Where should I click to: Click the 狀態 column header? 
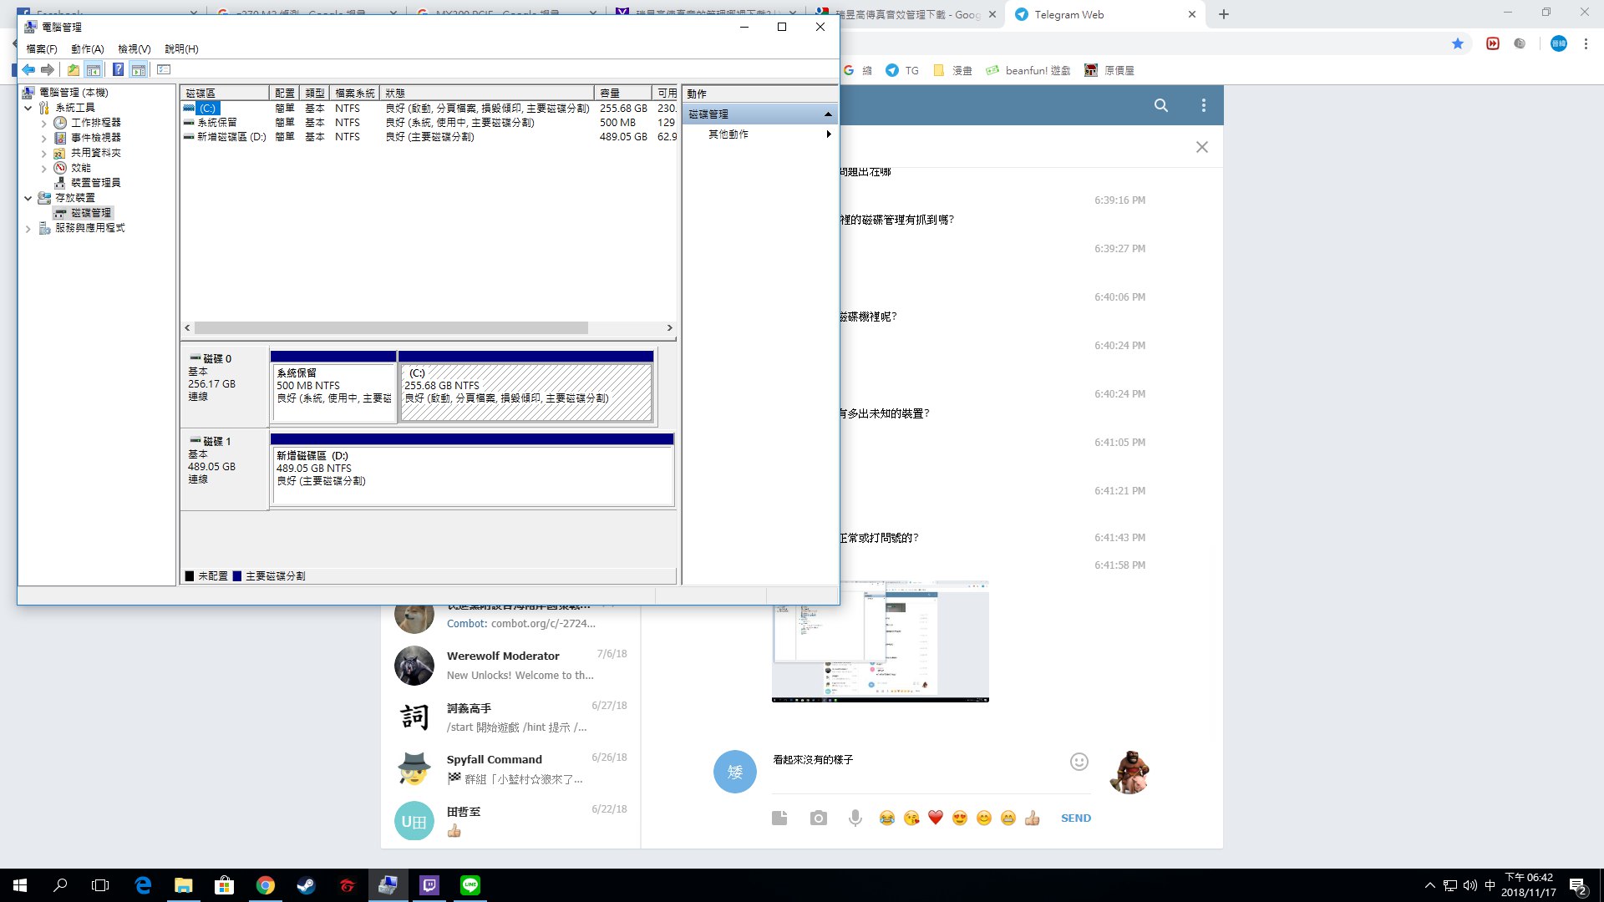point(487,94)
